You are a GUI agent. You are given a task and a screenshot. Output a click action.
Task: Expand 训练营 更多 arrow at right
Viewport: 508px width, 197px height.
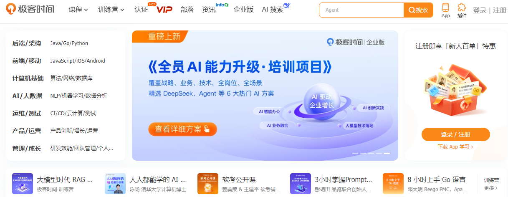491,188
